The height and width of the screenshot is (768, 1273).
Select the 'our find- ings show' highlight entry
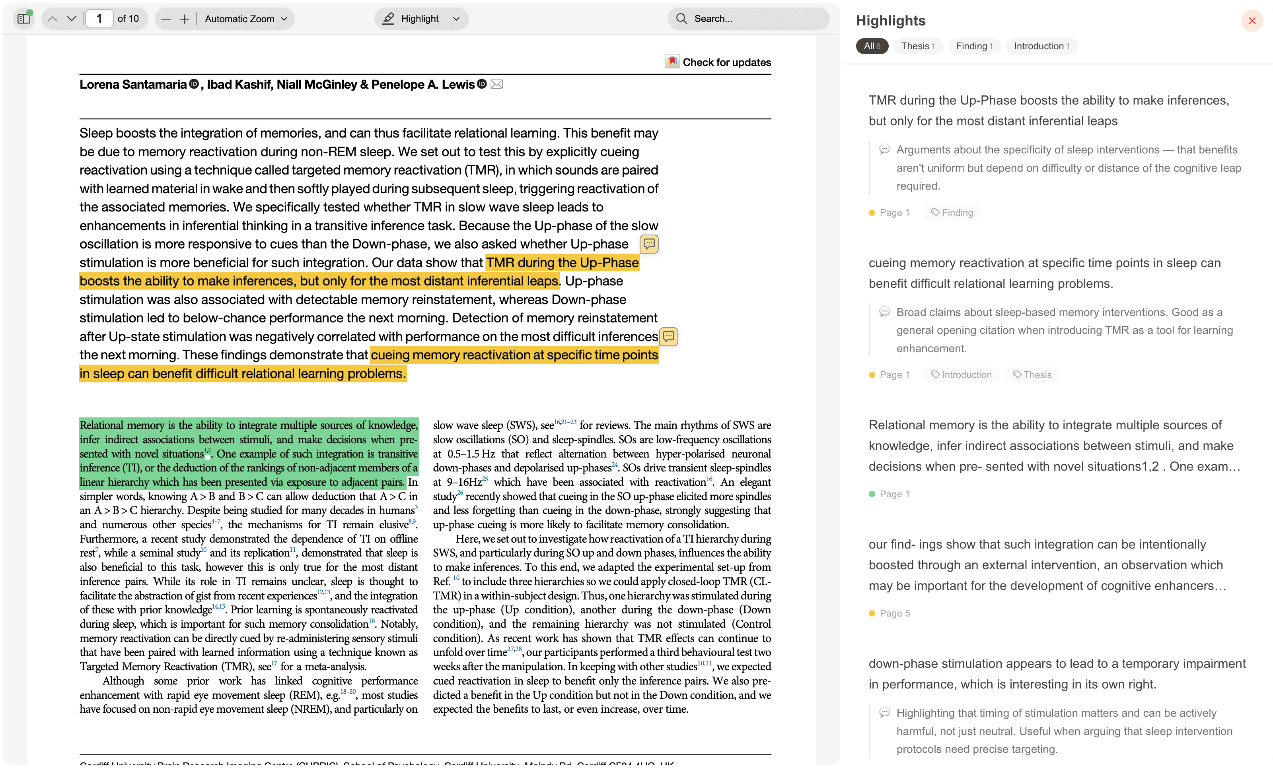pyautogui.click(x=1047, y=564)
